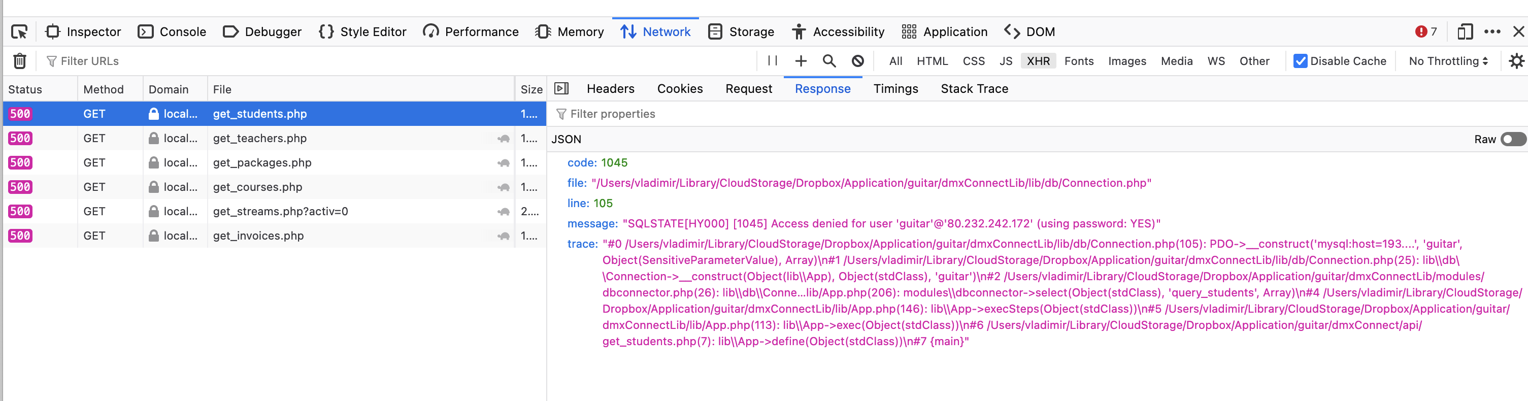This screenshot has height=401, width=1528.
Task: Click the element picker icon
Action: pos(20,32)
